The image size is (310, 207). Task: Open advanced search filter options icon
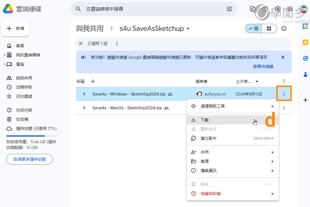point(229,9)
